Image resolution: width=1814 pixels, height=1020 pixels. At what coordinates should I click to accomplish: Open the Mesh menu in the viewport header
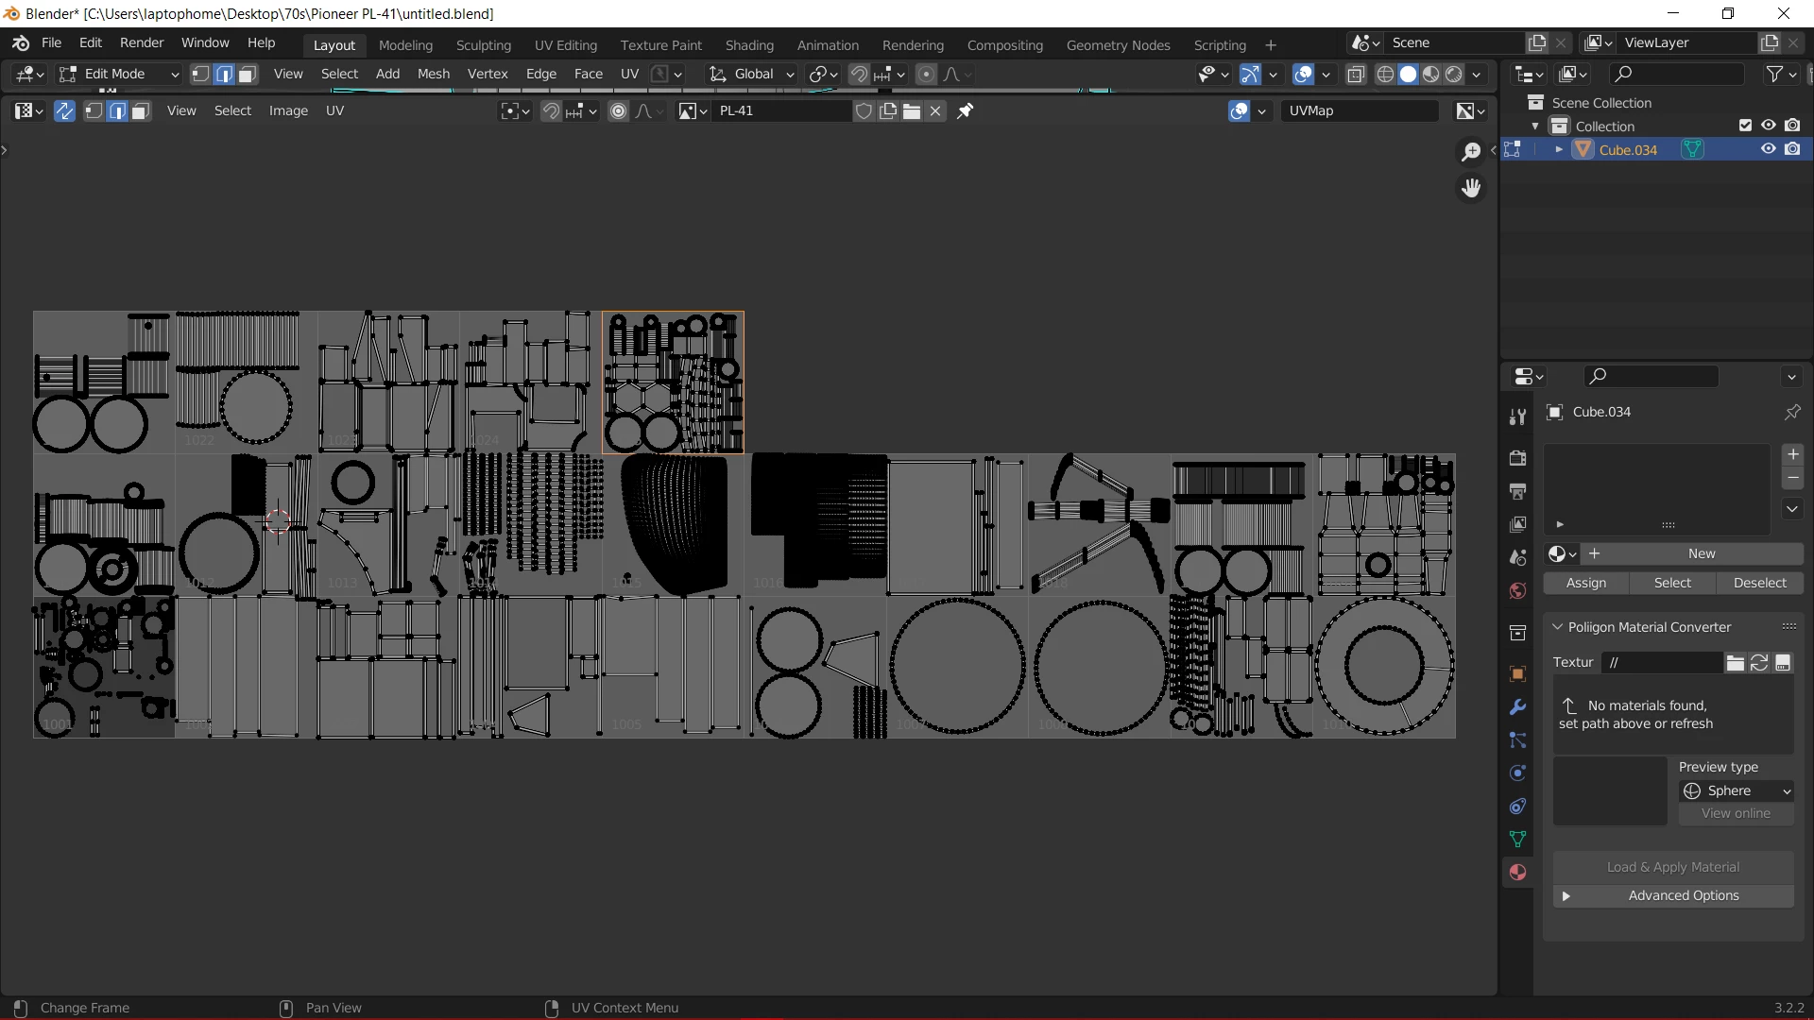[433, 74]
